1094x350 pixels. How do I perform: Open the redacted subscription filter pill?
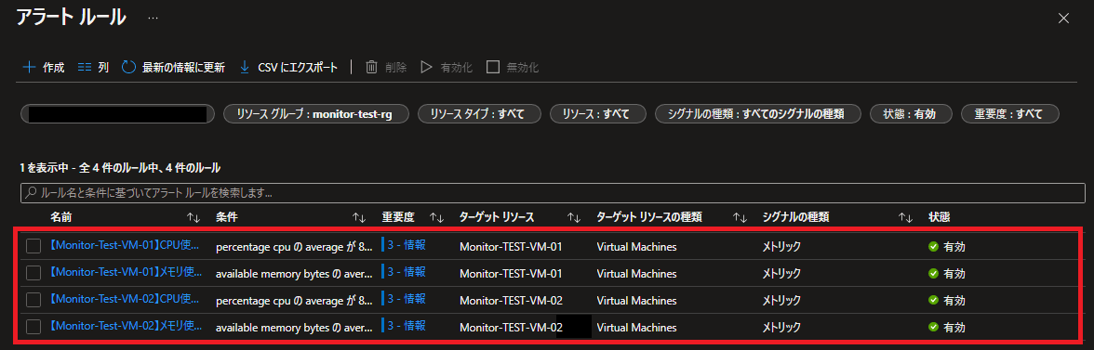(118, 114)
